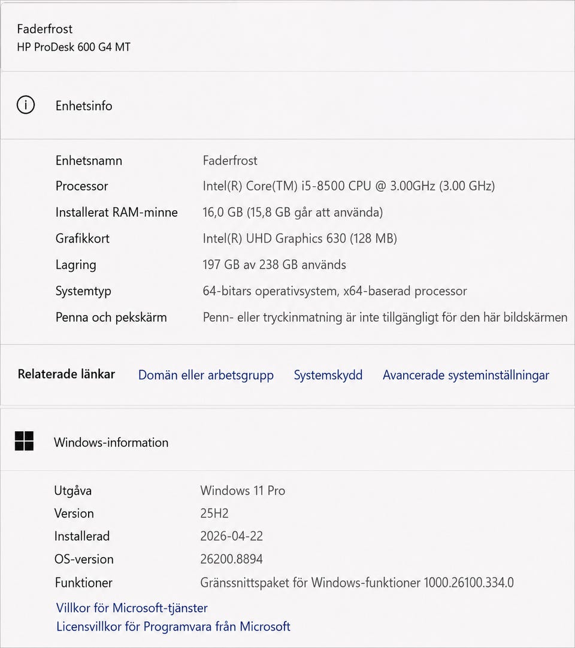This screenshot has height=648, width=575.
Task: Click the Lagring label
Action: click(75, 265)
